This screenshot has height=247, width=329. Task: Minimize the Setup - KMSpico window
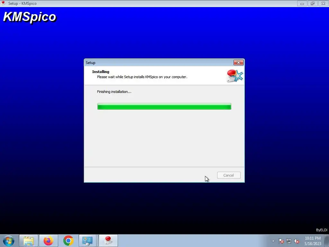(x=302, y=3)
